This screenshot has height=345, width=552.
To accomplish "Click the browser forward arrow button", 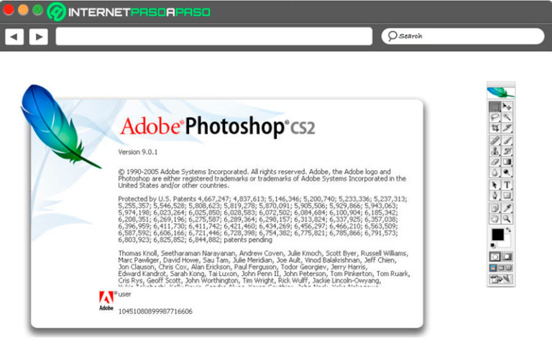I will pyautogui.click(x=37, y=36).
